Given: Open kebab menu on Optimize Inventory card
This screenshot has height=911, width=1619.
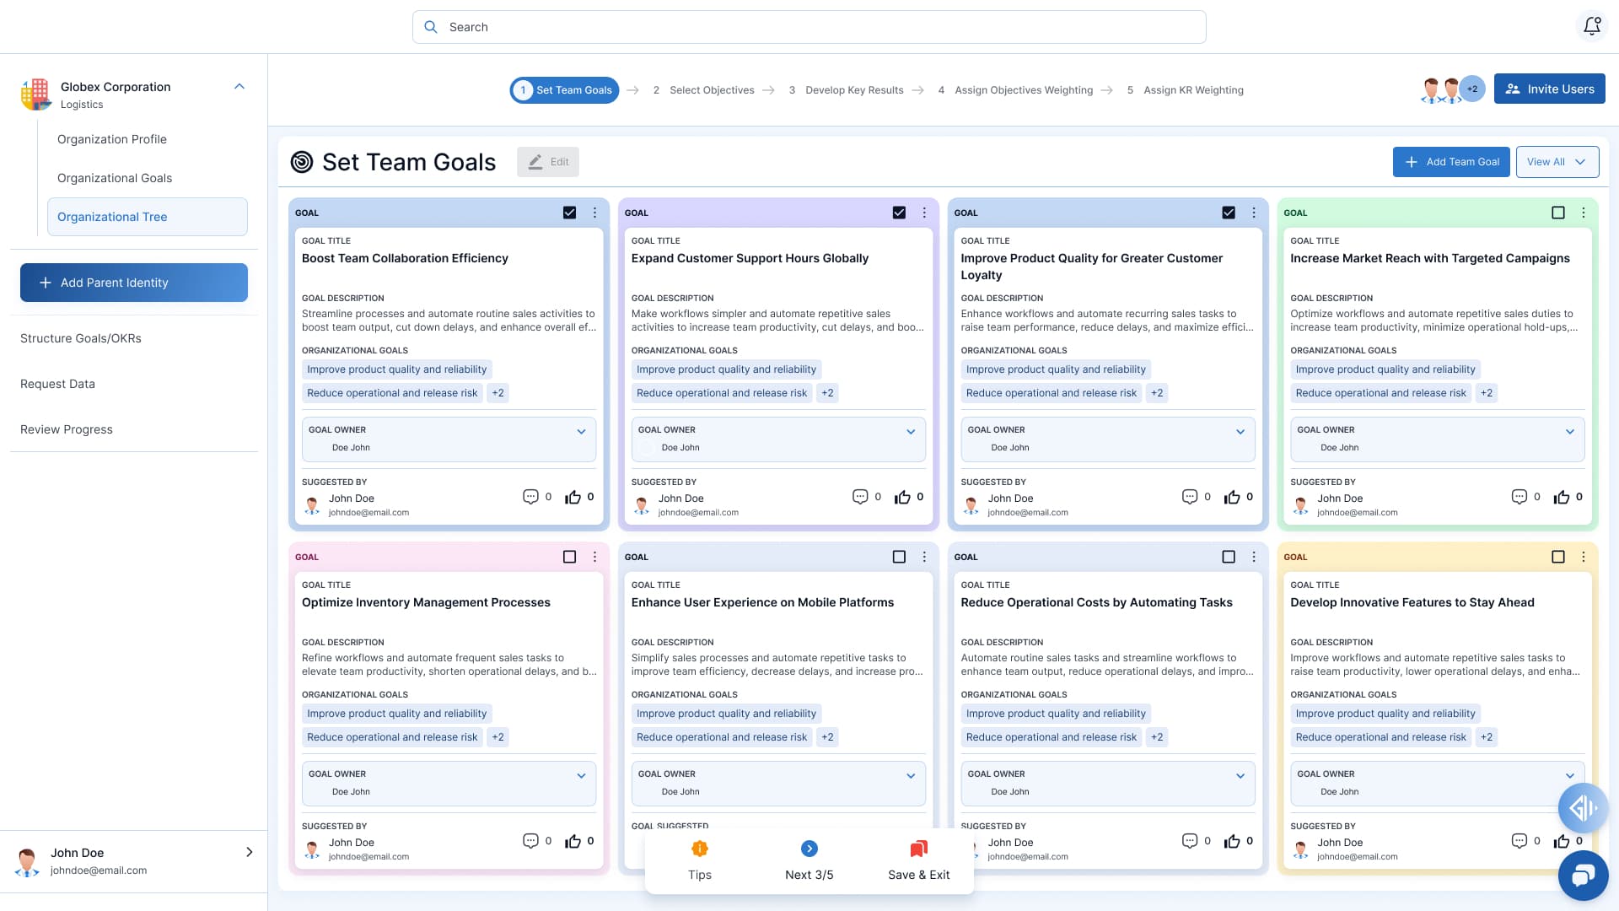Looking at the screenshot, I should click(594, 557).
